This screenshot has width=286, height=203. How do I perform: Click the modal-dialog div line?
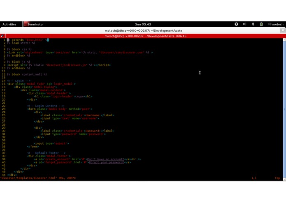pos(35,87)
